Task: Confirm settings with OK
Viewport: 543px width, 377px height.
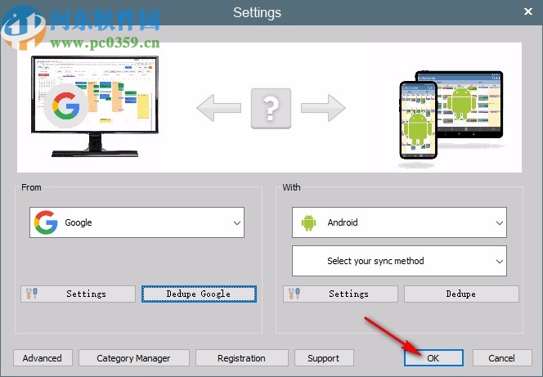Action: pyautogui.click(x=433, y=358)
